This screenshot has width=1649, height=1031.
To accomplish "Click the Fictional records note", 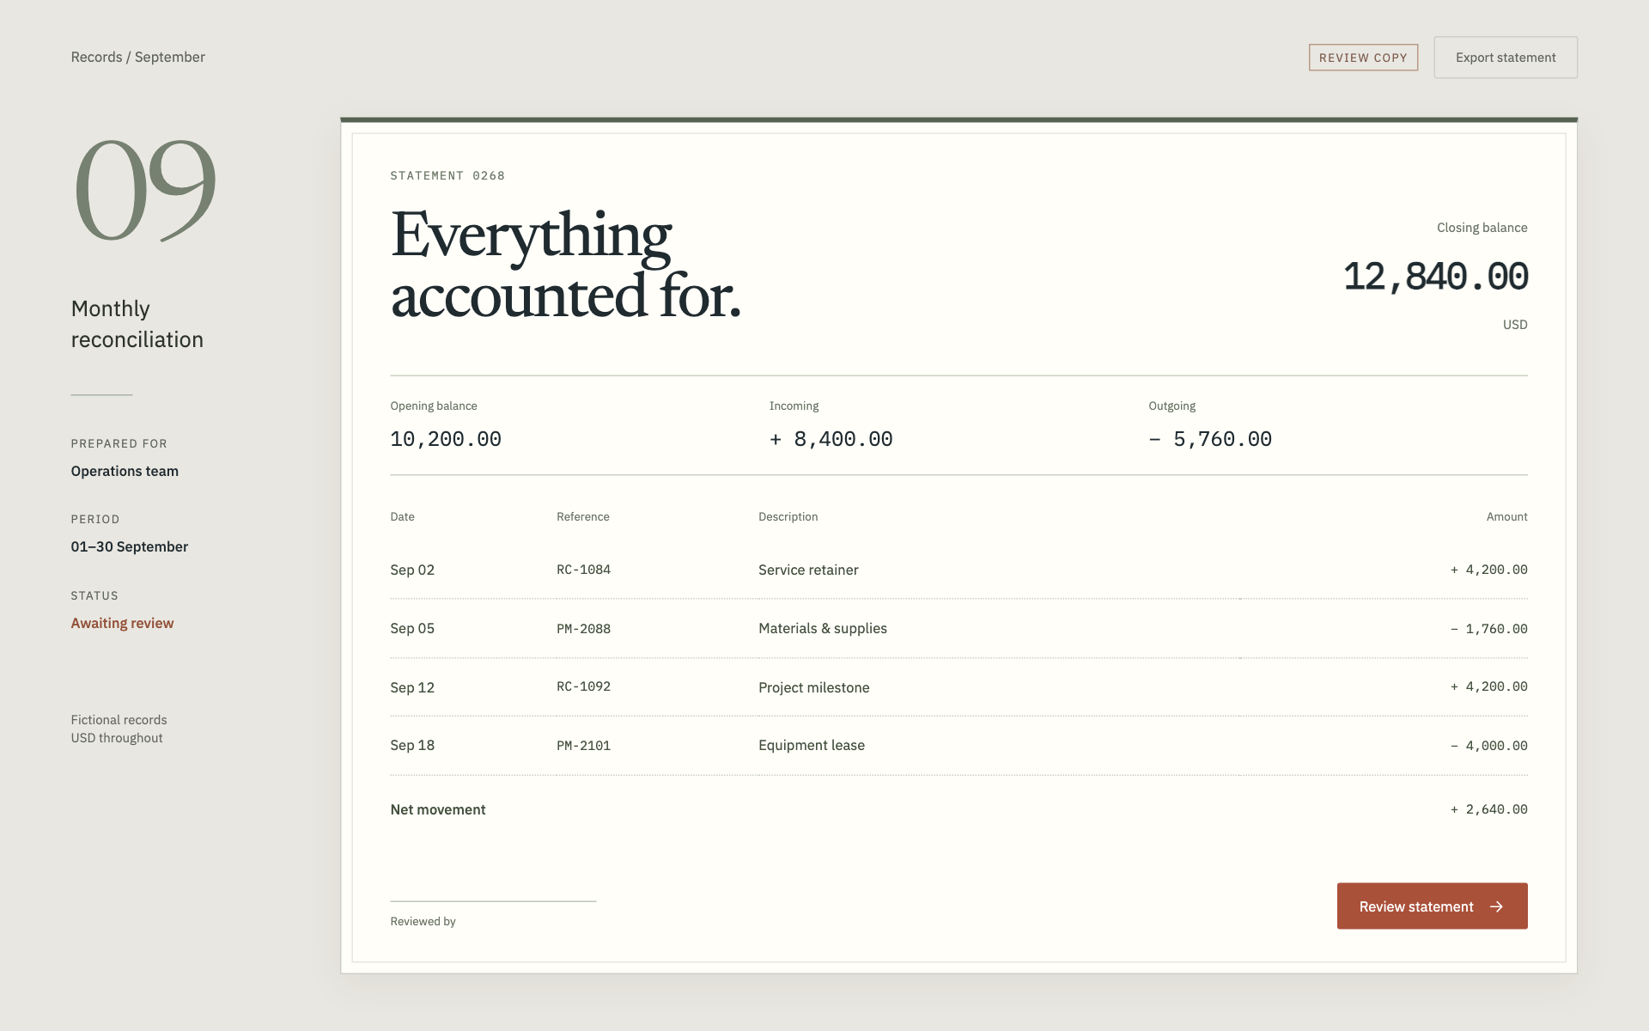I will (x=119, y=720).
